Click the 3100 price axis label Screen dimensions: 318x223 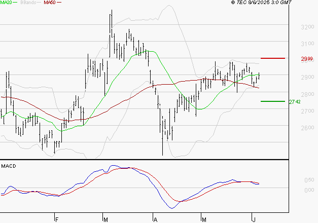coord(307,44)
